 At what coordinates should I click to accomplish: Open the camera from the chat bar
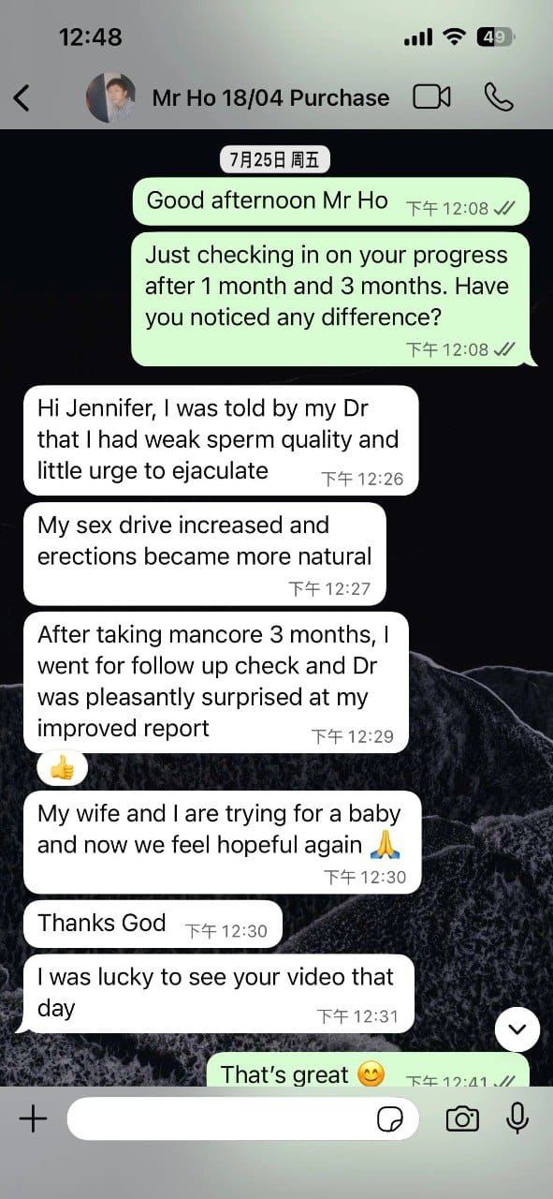(462, 1118)
